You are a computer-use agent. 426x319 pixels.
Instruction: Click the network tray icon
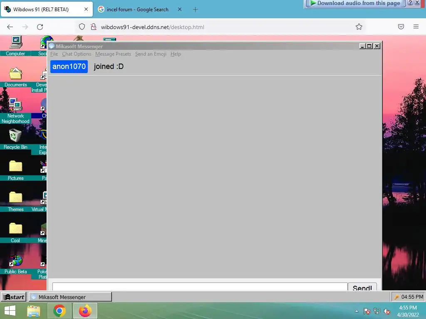(377, 311)
